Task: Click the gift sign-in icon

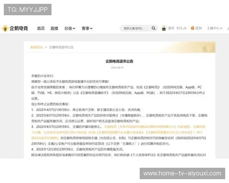Action: click(193, 28)
